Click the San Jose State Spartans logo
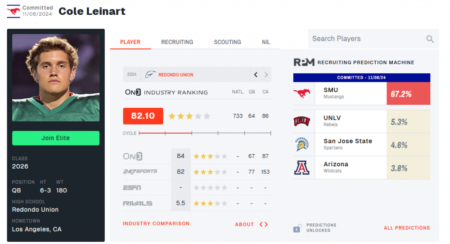The width and height of the screenshot is (450, 244). coord(302,144)
